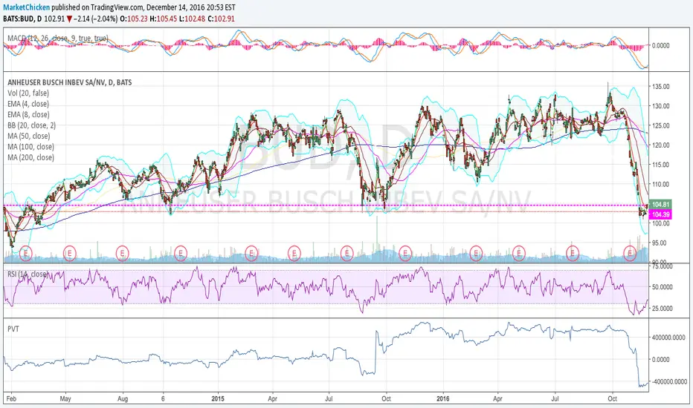Click the 400000.0000 PVT axis value
Viewport: 693px width, 408px height.
tap(668, 338)
